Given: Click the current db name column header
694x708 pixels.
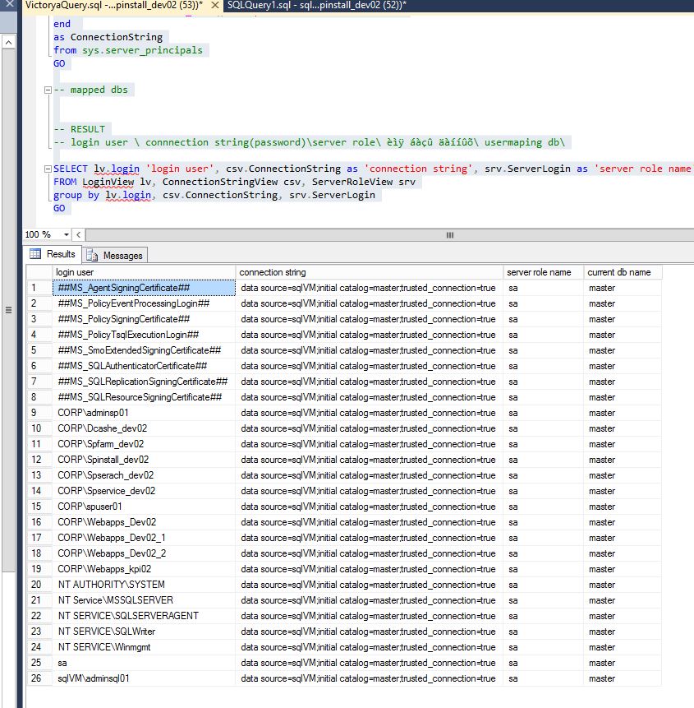Looking at the screenshot, I should [623, 272].
